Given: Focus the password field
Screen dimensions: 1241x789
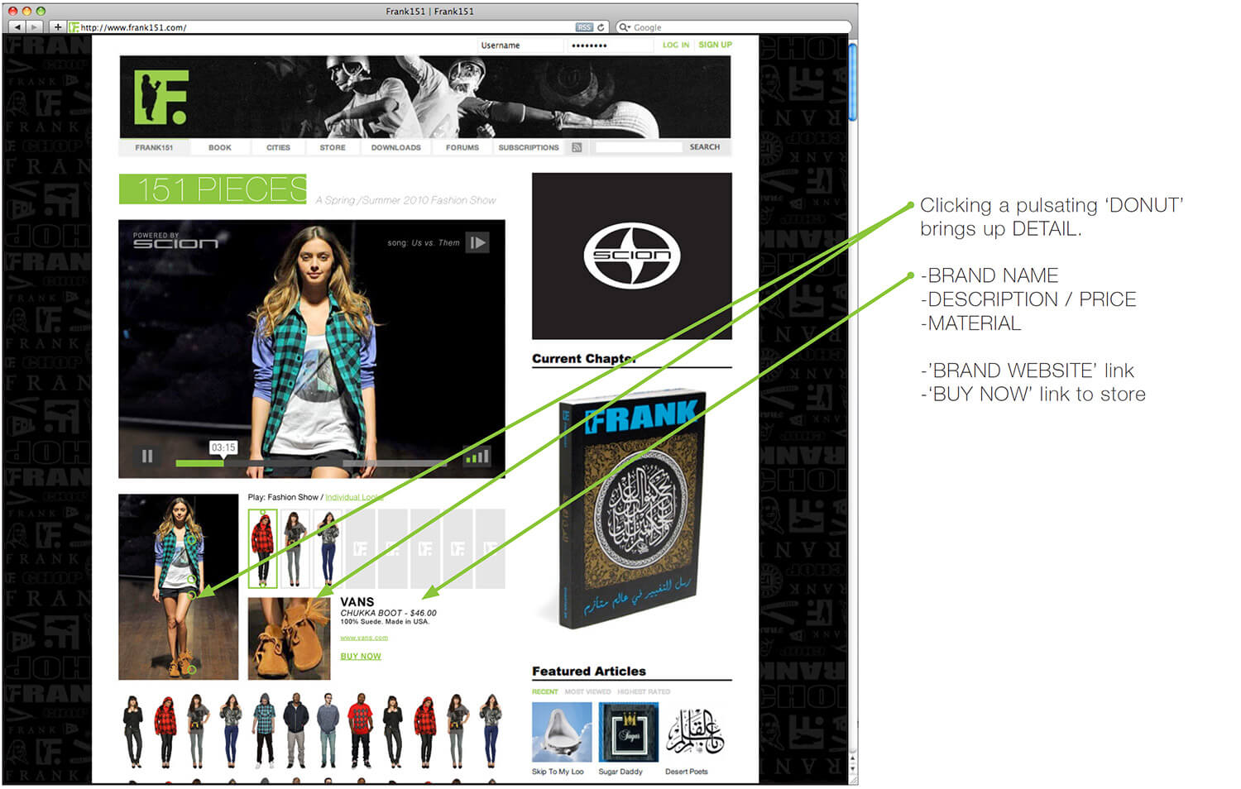Looking at the screenshot, I should point(611,45).
